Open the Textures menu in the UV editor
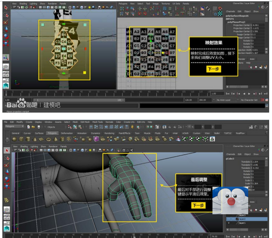The width and height of the screenshot is (272, 238). 165,4
